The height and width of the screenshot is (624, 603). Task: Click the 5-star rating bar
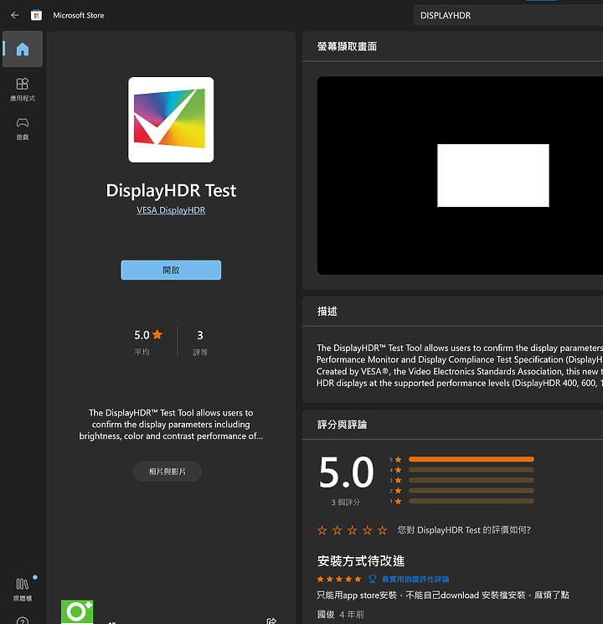point(472,459)
